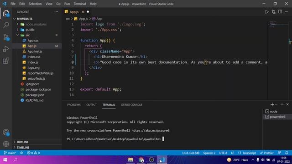
Task: Expand the TIMELINE section
Action: pos(23,148)
